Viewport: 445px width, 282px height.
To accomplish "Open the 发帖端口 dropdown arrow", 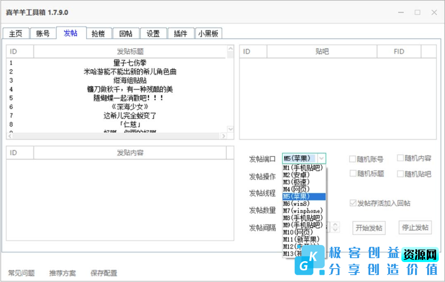I will 320,158.
